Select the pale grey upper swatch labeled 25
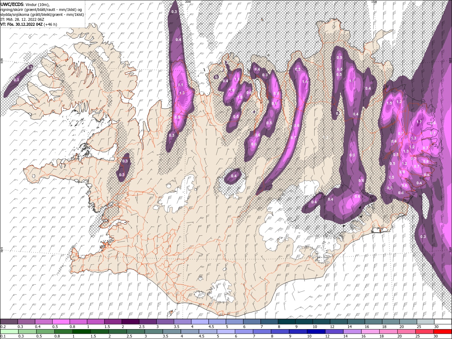452x339 pixels. (x=425, y=322)
